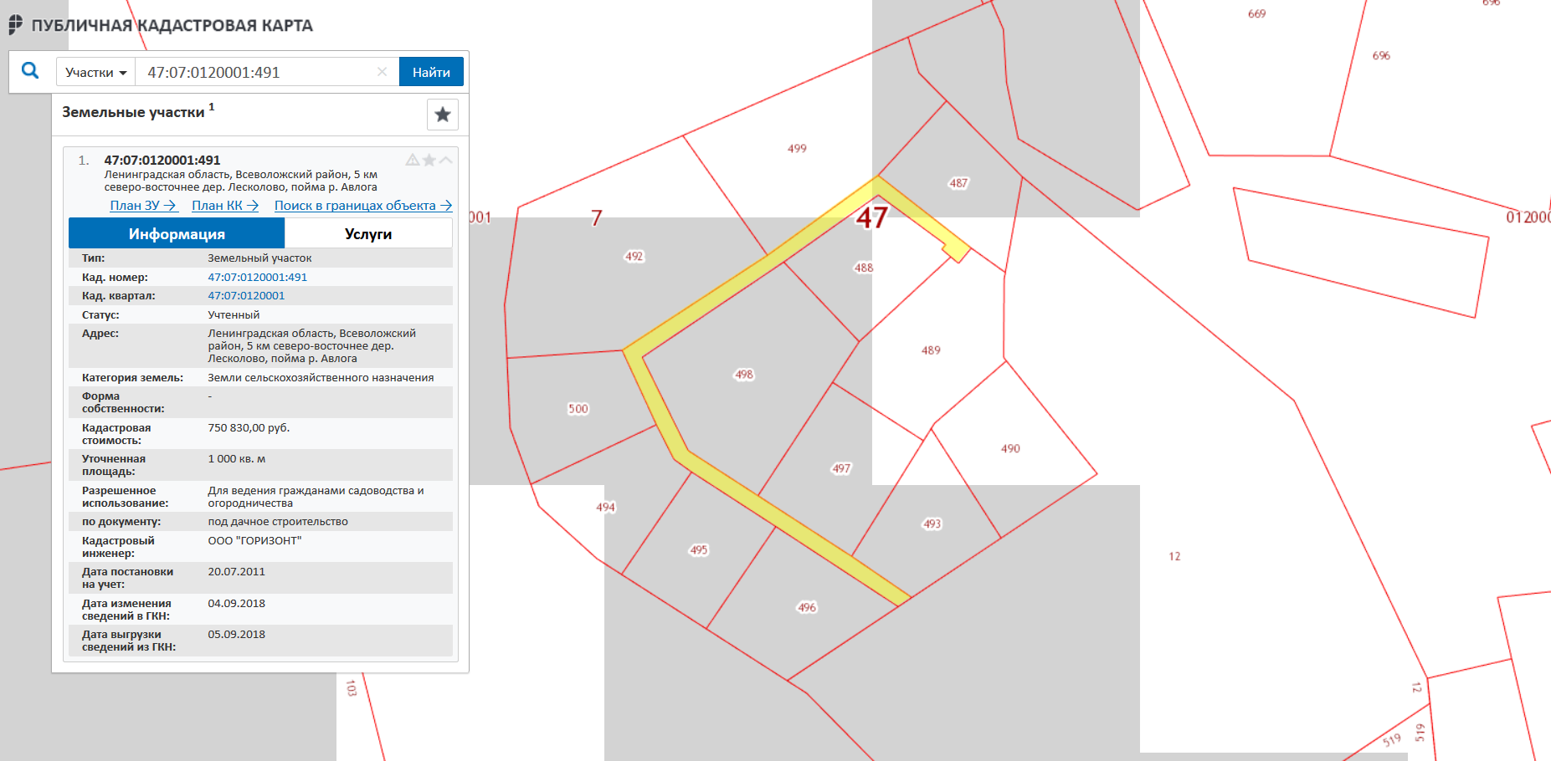
Task: Switch to the Информация tab
Action: point(177,234)
